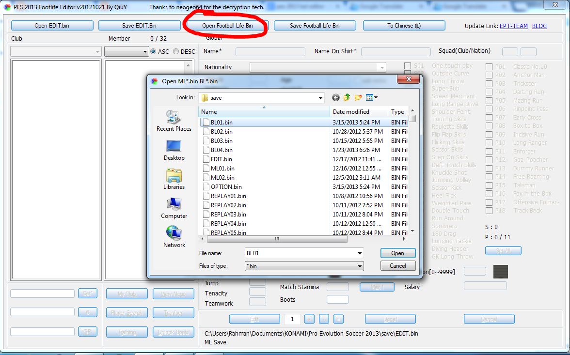Expand the Files of type dropdown
570x355 pixels.
pos(360,266)
